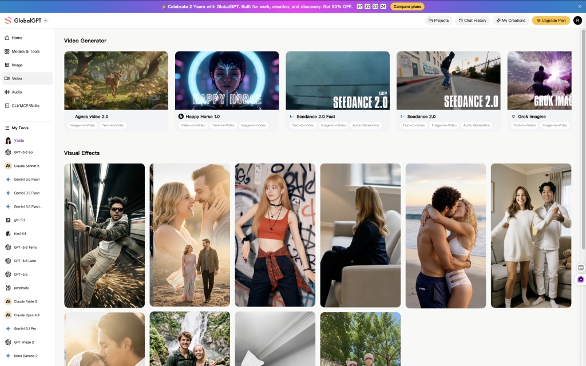586x366 pixels.
Task: Open Claude Opus 4.8 icon
Action: click(x=8, y=315)
